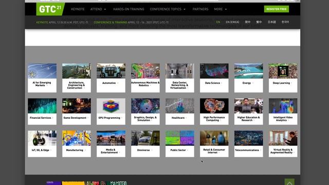Open the Healthcare topic thumbnail

click(x=180, y=106)
